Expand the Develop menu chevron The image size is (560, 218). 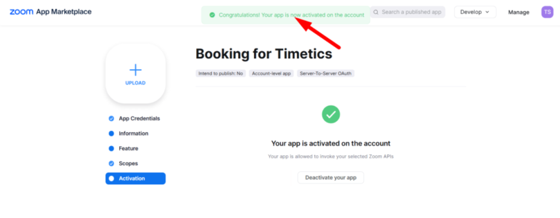487,12
